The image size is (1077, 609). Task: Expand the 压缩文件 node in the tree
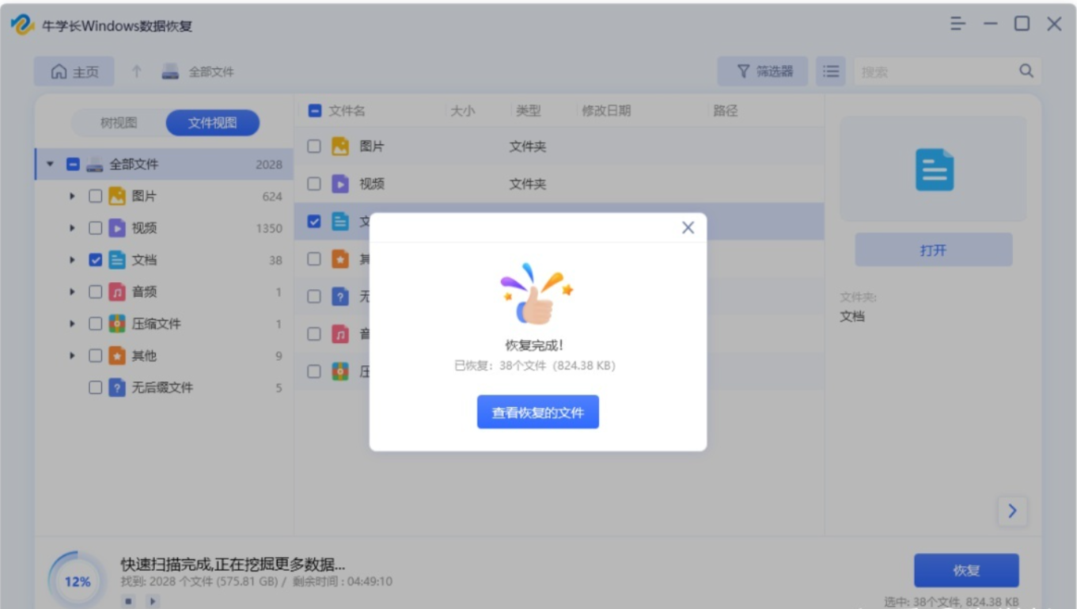point(72,324)
